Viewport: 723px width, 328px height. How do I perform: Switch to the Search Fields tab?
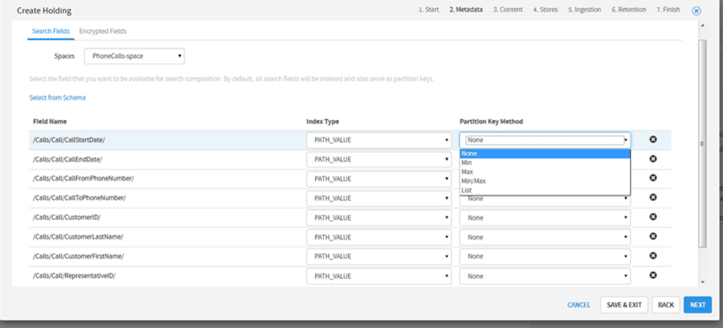point(51,31)
